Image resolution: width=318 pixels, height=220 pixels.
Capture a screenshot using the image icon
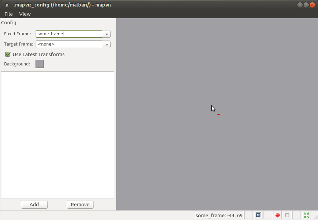[x=258, y=215]
